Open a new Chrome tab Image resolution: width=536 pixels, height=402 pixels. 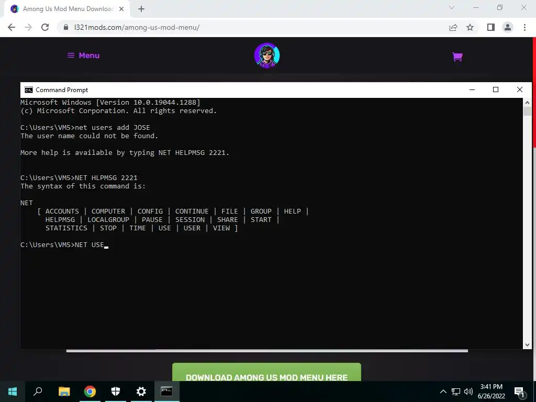point(141,9)
